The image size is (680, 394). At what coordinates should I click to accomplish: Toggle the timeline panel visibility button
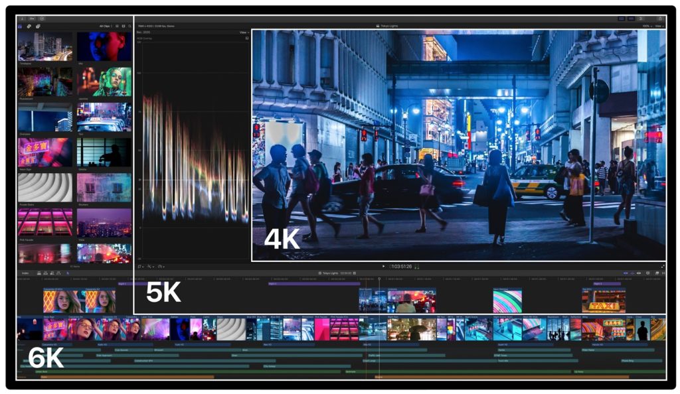(x=630, y=19)
